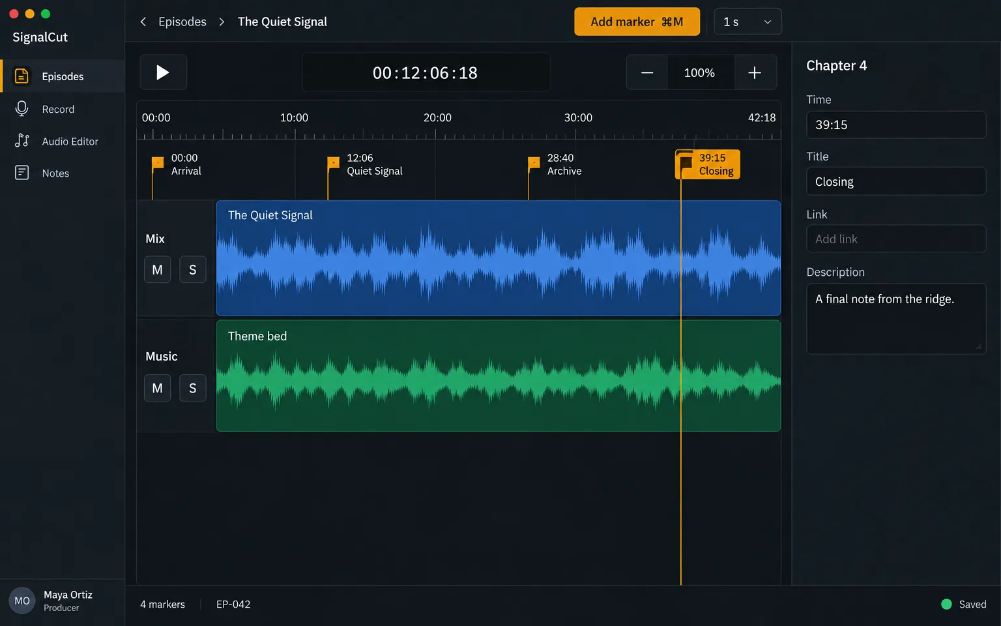Click The Quiet Signal breadcrumb title
Image resolution: width=1001 pixels, height=626 pixels.
click(x=282, y=22)
